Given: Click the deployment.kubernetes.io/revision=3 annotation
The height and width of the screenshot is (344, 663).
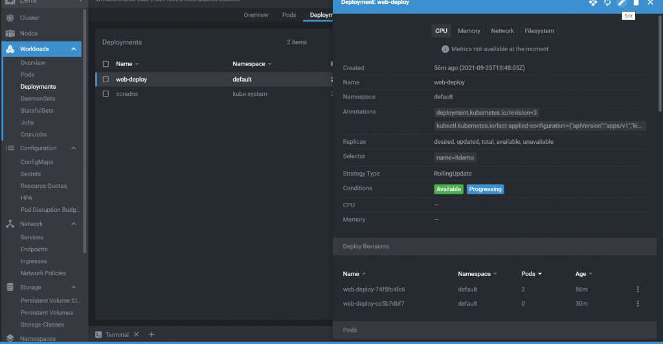Looking at the screenshot, I should [x=486, y=113].
